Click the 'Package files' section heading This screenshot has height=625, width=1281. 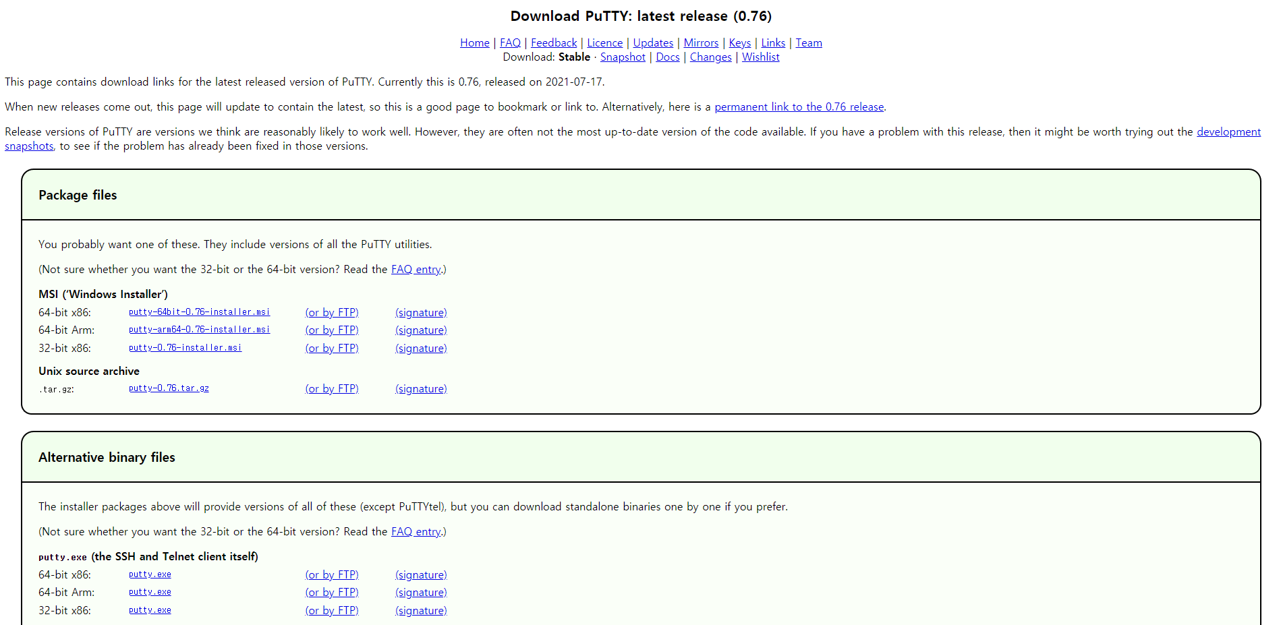click(x=78, y=196)
